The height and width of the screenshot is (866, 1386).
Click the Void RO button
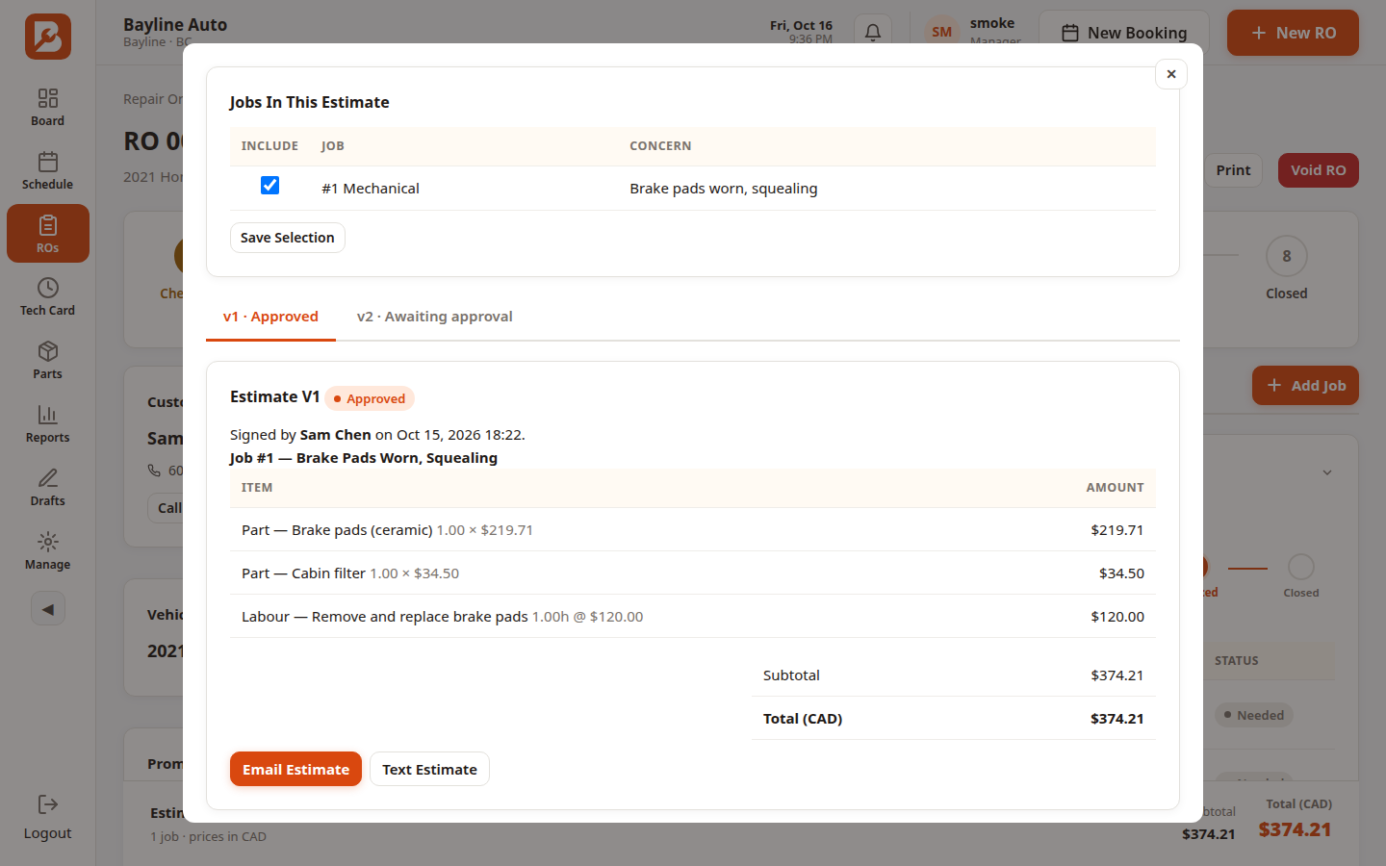1318,170
